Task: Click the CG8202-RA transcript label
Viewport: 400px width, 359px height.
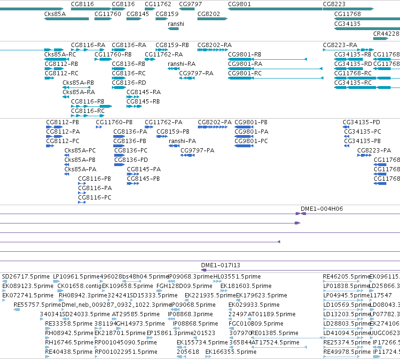Action: click(x=214, y=45)
